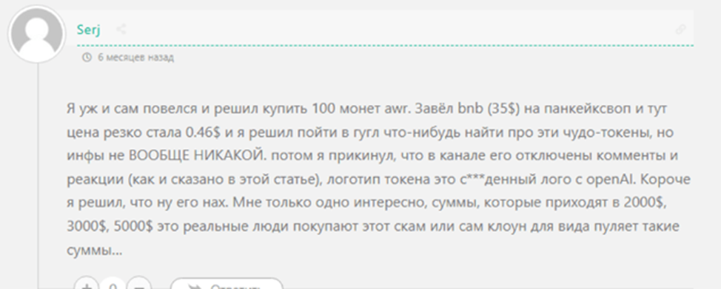
Task: Click the share icon next to Serj
Action: 121,30
